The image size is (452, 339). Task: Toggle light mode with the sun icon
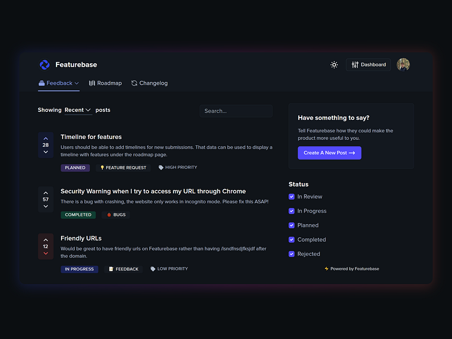click(x=334, y=65)
